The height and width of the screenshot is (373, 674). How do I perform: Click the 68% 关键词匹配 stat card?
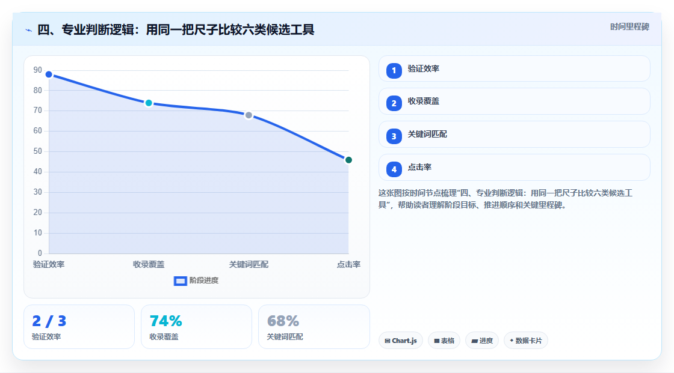pyautogui.click(x=314, y=327)
